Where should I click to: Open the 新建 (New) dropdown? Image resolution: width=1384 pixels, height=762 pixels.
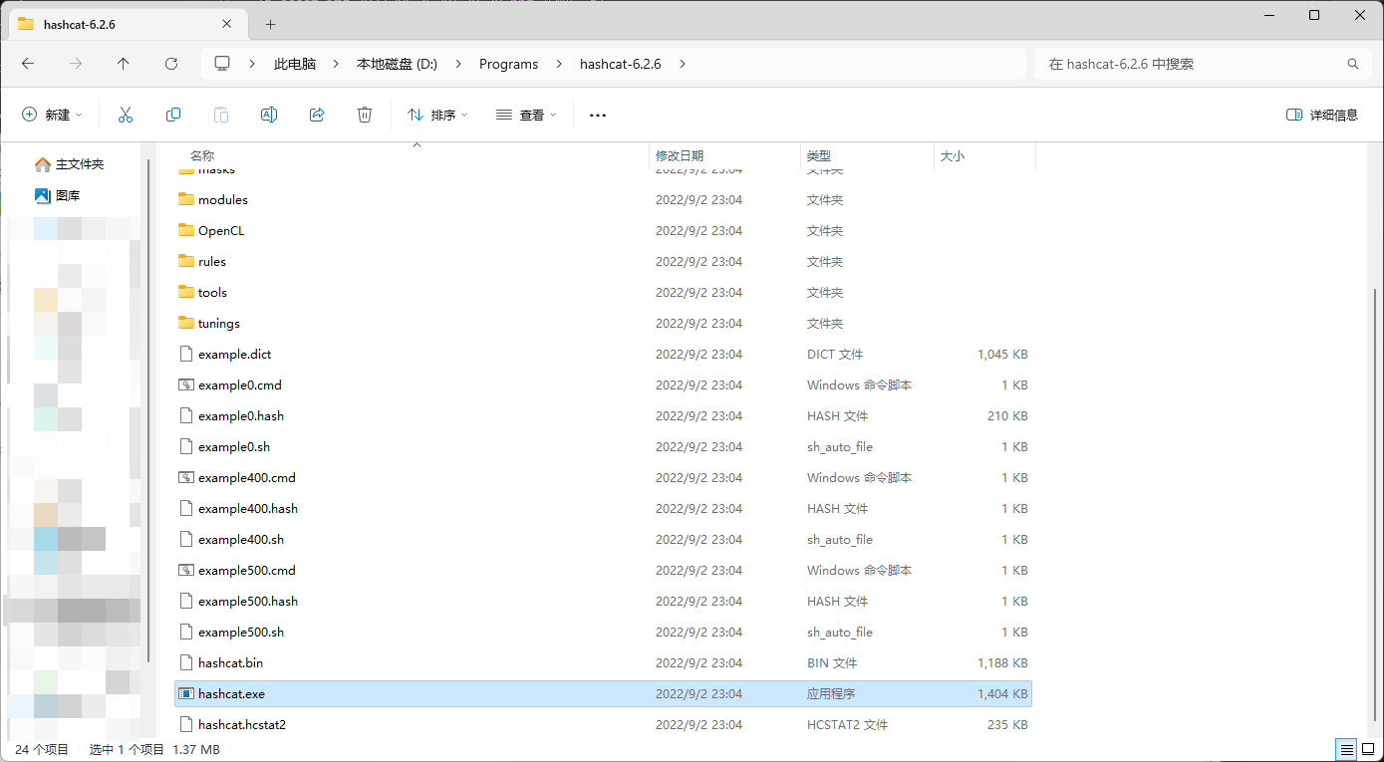coord(52,115)
